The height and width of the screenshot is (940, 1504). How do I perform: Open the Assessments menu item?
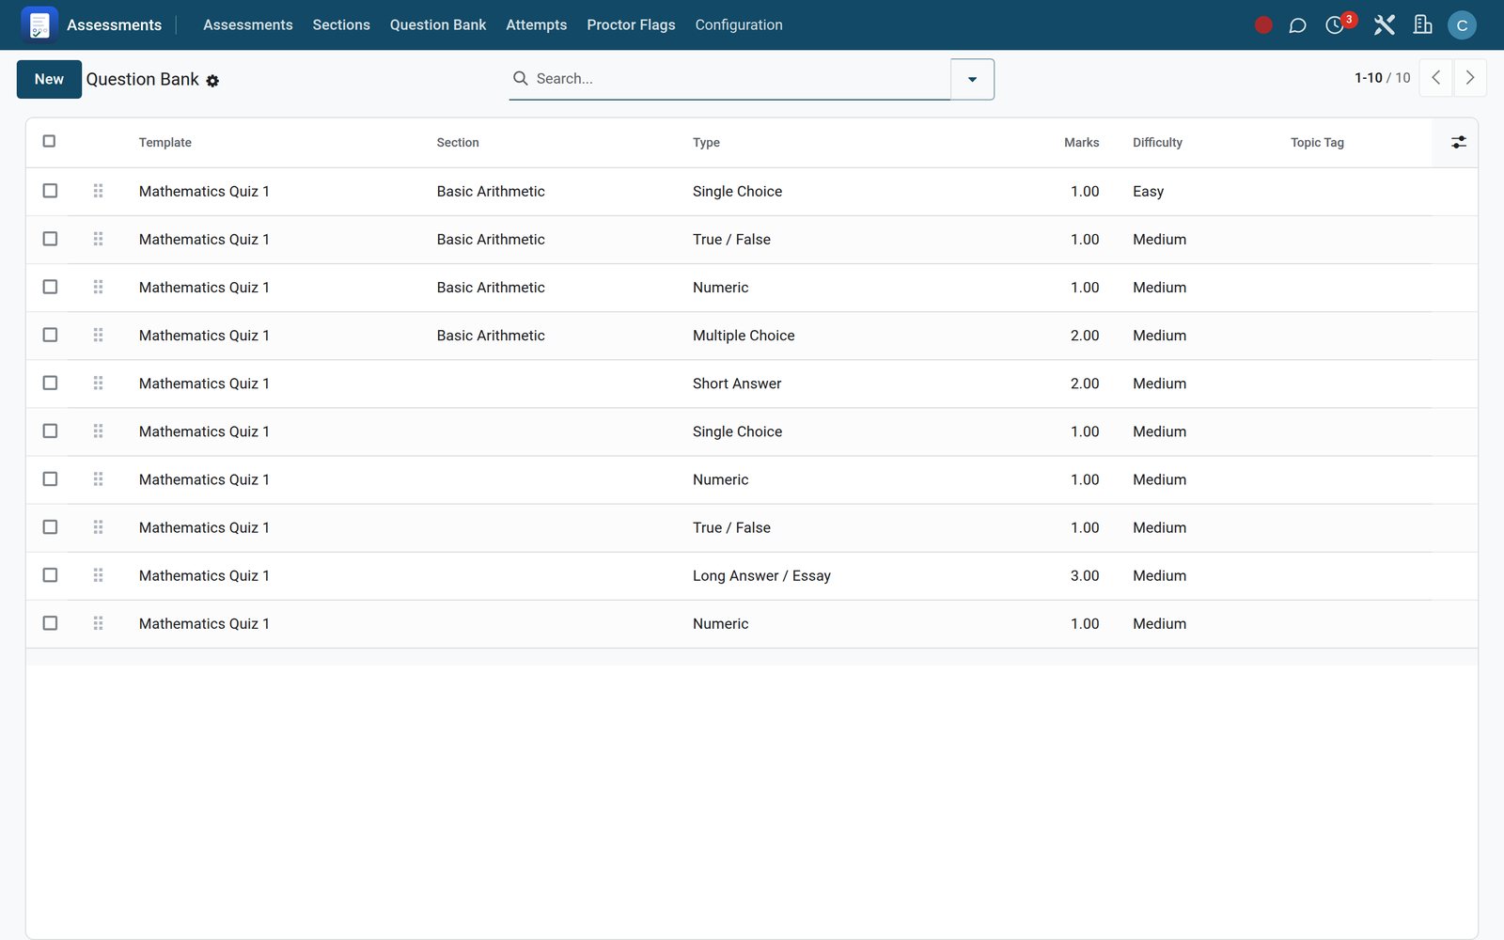click(x=248, y=25)
